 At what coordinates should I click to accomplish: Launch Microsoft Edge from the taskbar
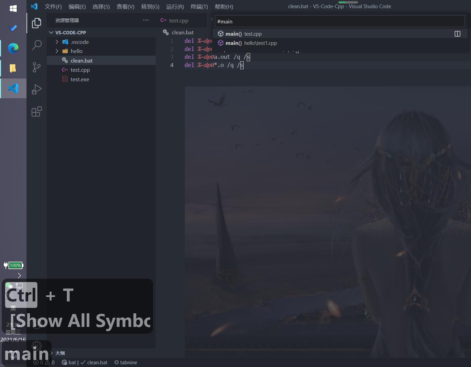pos(13,48)
